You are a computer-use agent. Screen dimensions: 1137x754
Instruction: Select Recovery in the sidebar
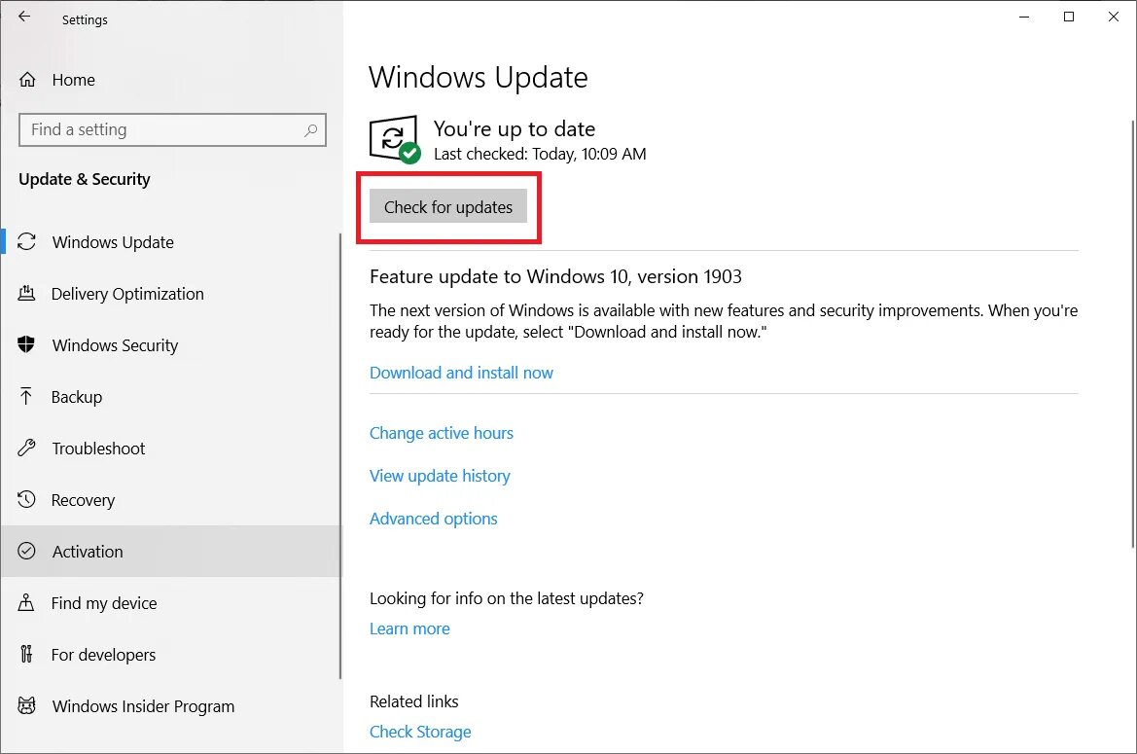coord(171,499)
